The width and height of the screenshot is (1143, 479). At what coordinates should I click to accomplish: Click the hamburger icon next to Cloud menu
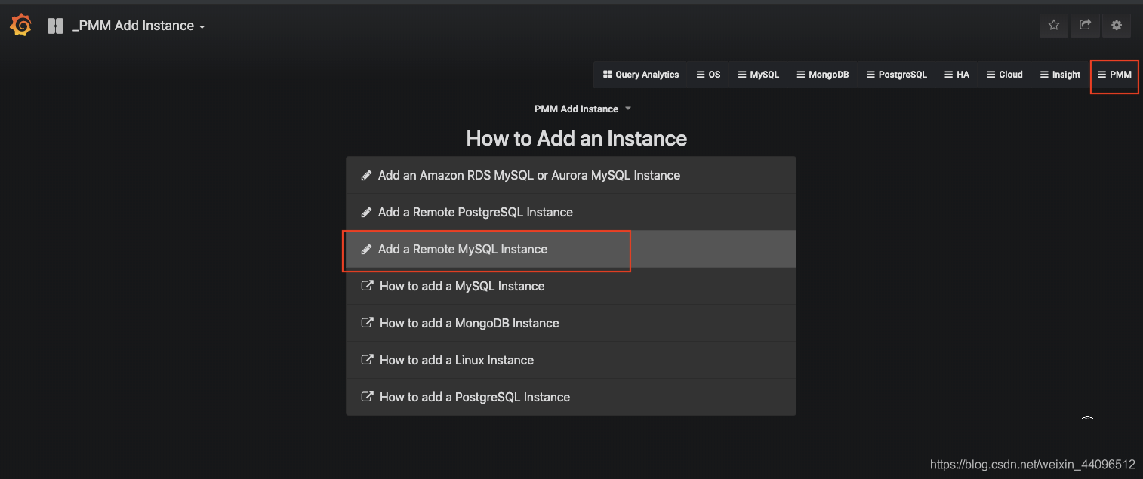[x=991, y=75]
